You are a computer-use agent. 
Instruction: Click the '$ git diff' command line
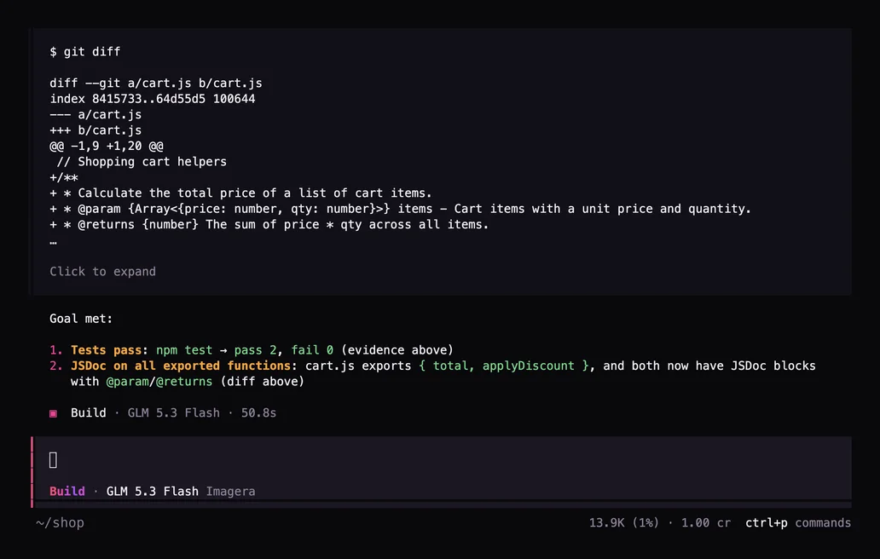tap(84, 52)
